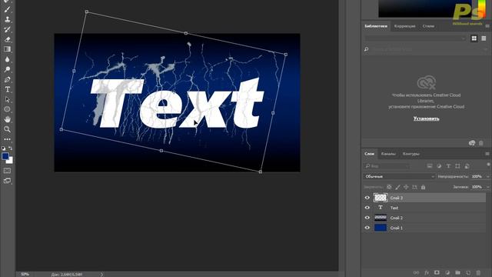492x277 pixels.
Task: Switch to the Слои tab
Action: tap(369, 154)
